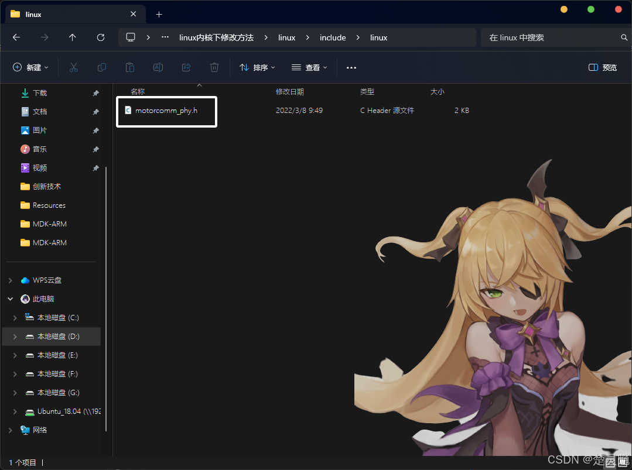
Task: Sort by 修改日期 column header
Action: pyautogui.click(x=290, y=92)
